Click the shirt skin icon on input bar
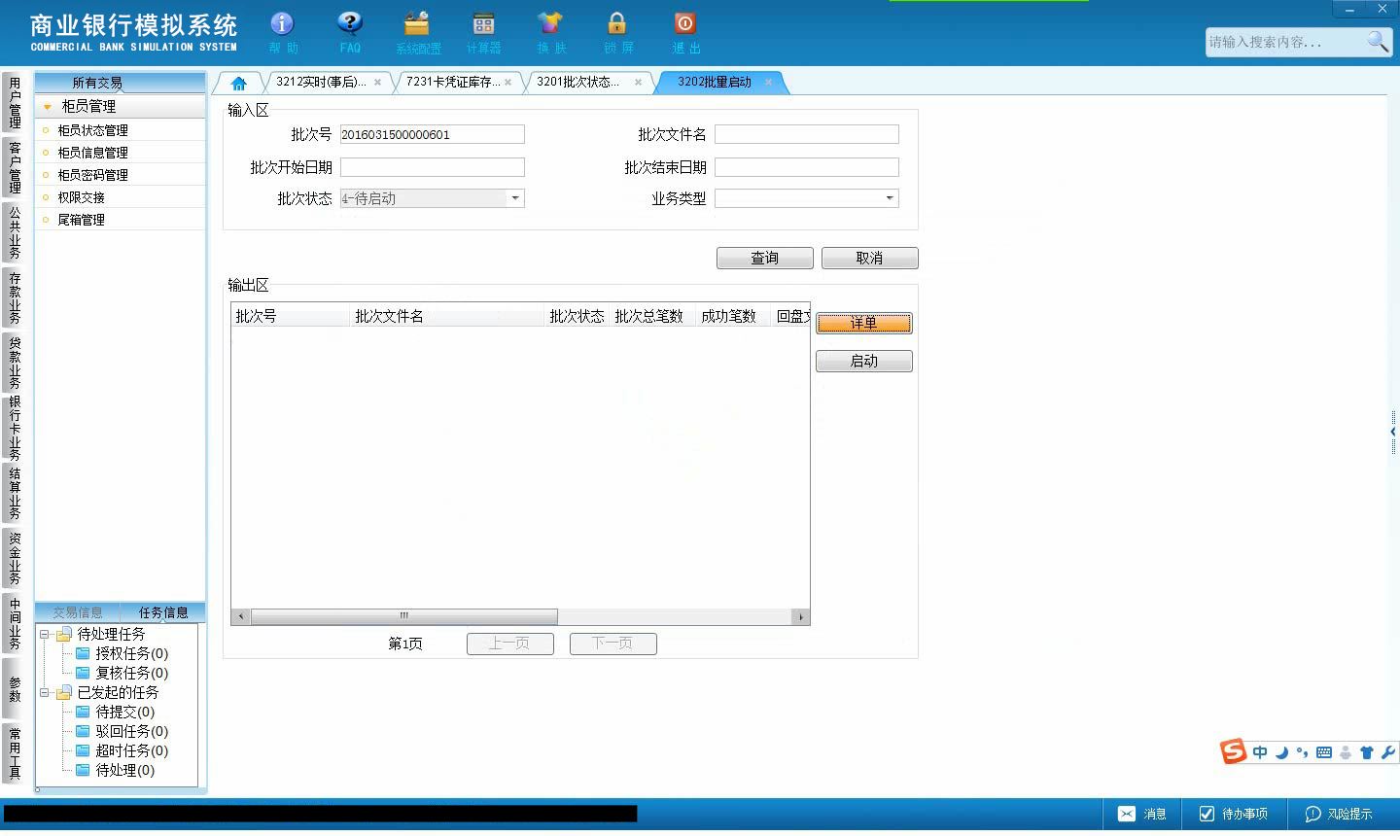Image resolution: width=1400 pixels, height=836 pixels. [1367, 752]
